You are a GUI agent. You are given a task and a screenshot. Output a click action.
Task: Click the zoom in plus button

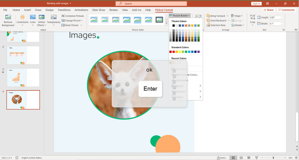coord(285,158)
